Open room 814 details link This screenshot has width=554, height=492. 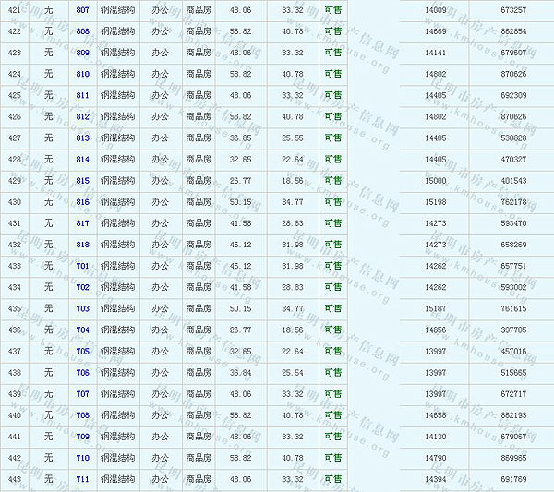[83, 159]
